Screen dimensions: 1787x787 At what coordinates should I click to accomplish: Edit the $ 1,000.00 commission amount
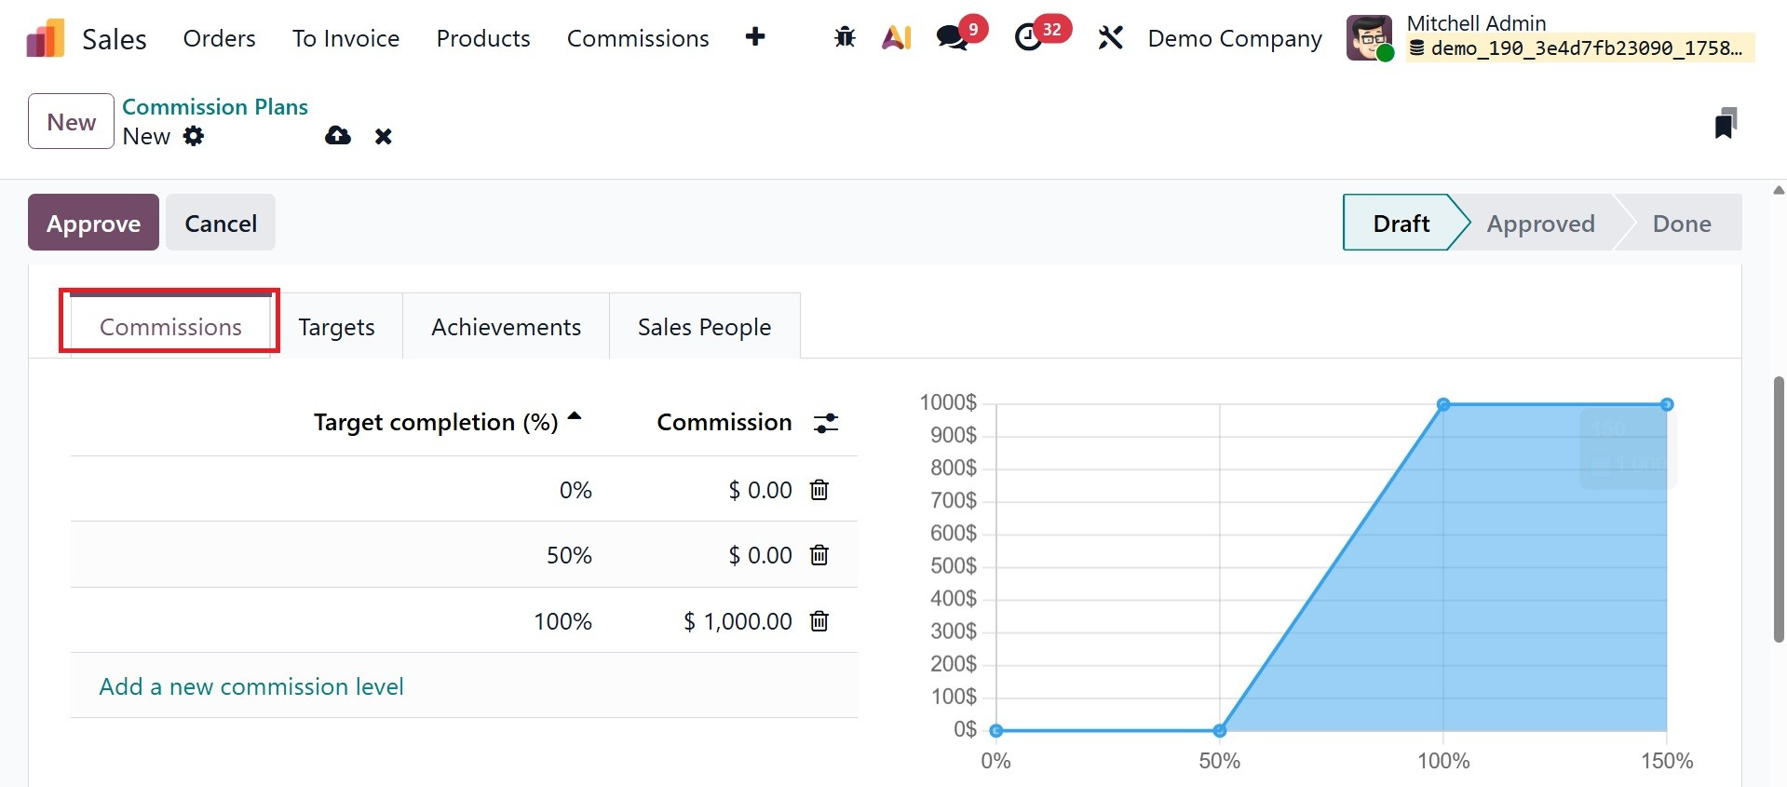click(738, 621)
